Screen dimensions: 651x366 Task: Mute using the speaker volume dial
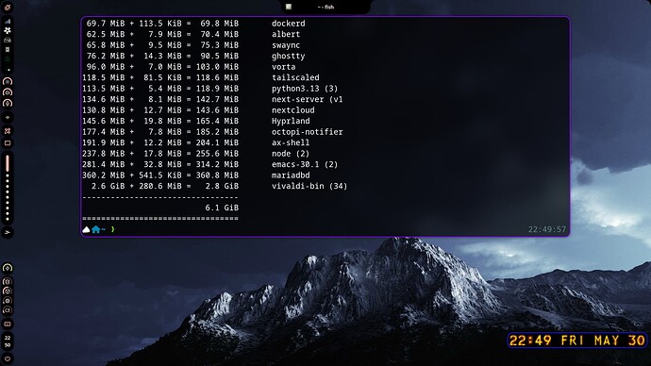coord(8,92)
